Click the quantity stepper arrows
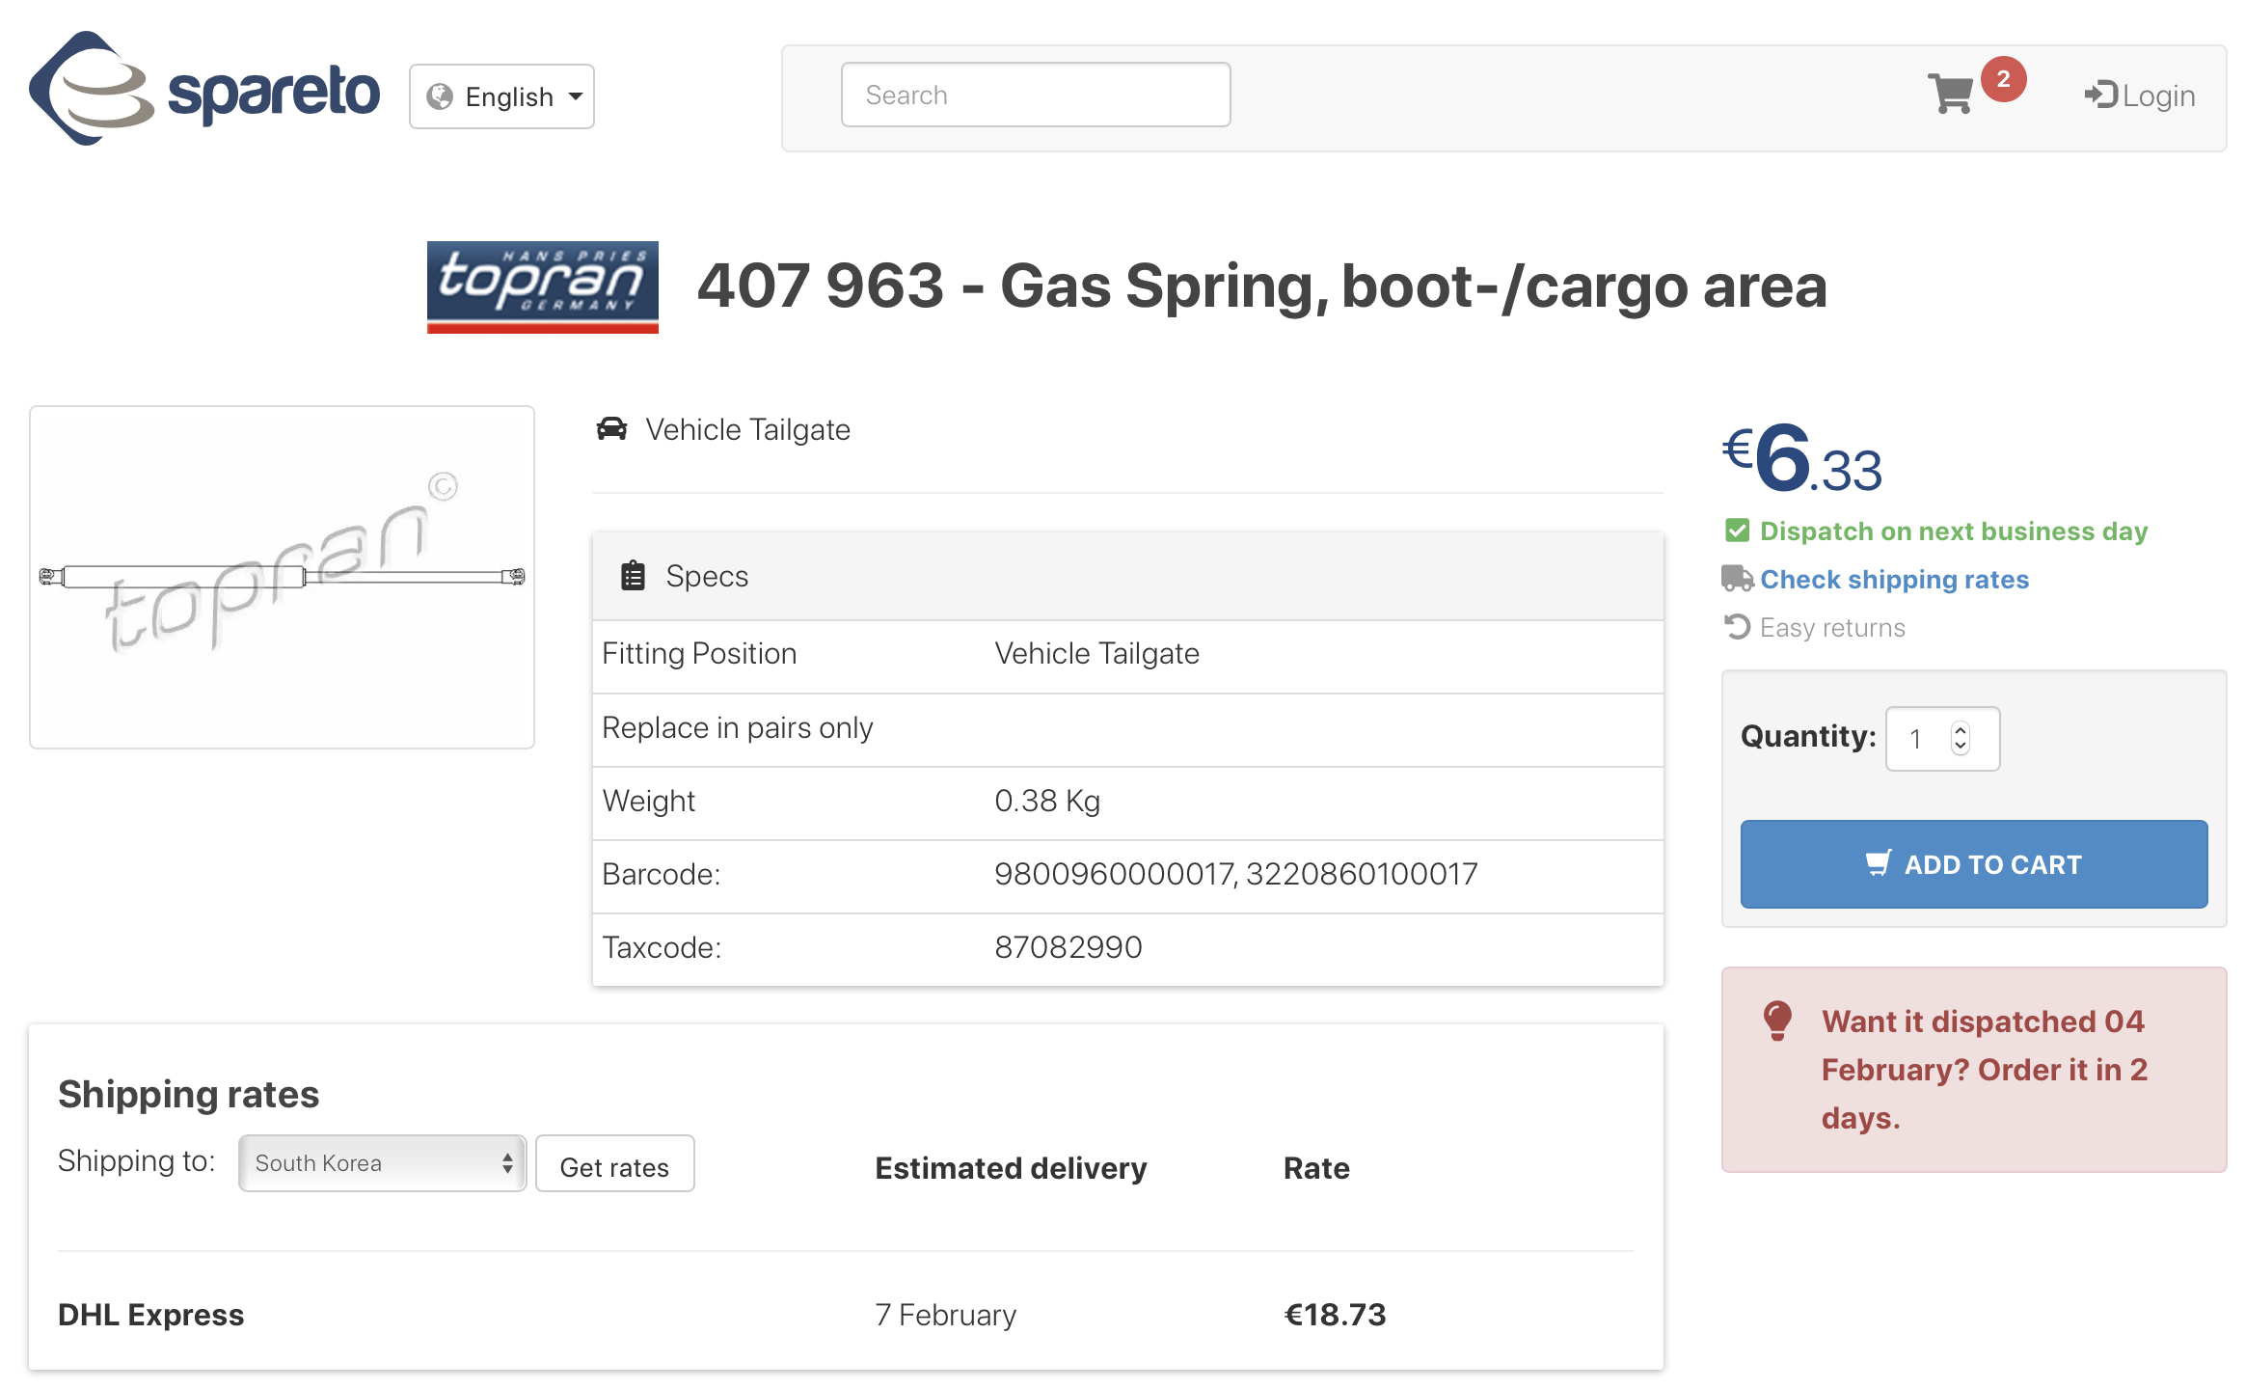 pos(1961,739)
